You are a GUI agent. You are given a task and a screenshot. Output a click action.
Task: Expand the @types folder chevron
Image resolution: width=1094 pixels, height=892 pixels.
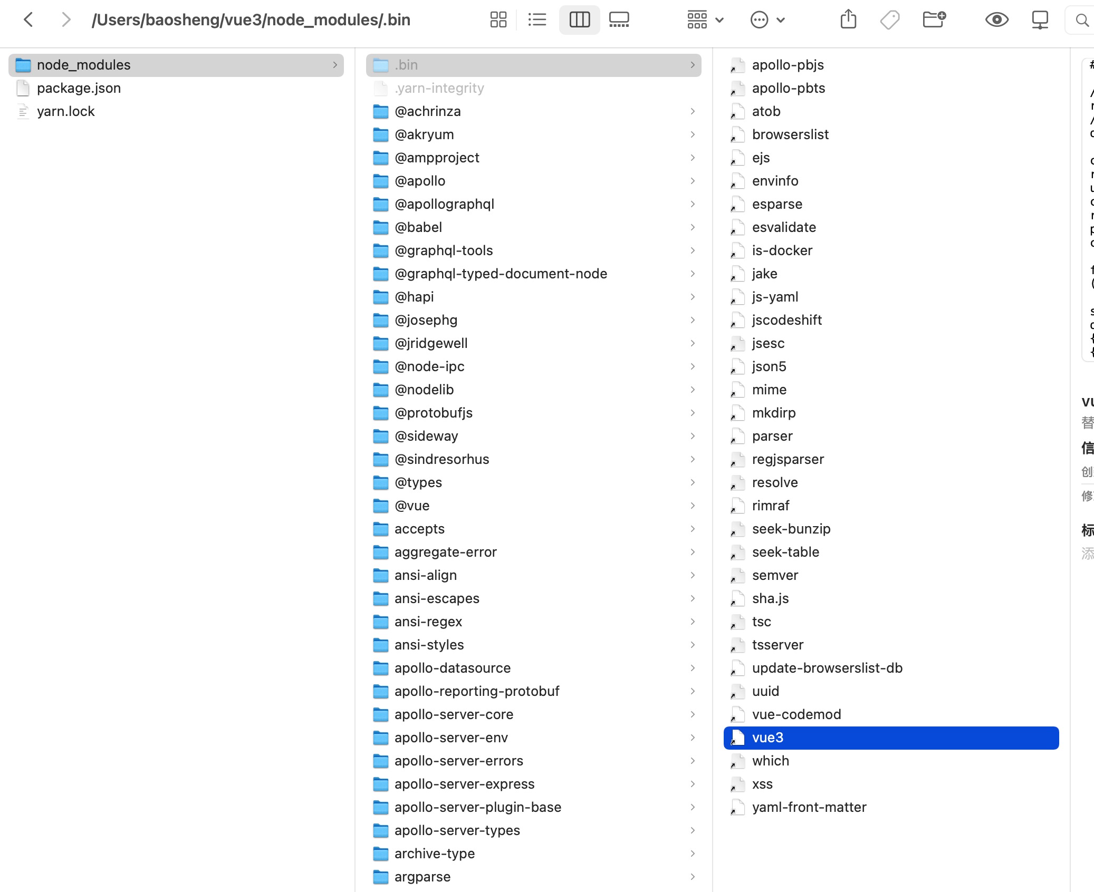pyautogui.click(x=693, y=482)
